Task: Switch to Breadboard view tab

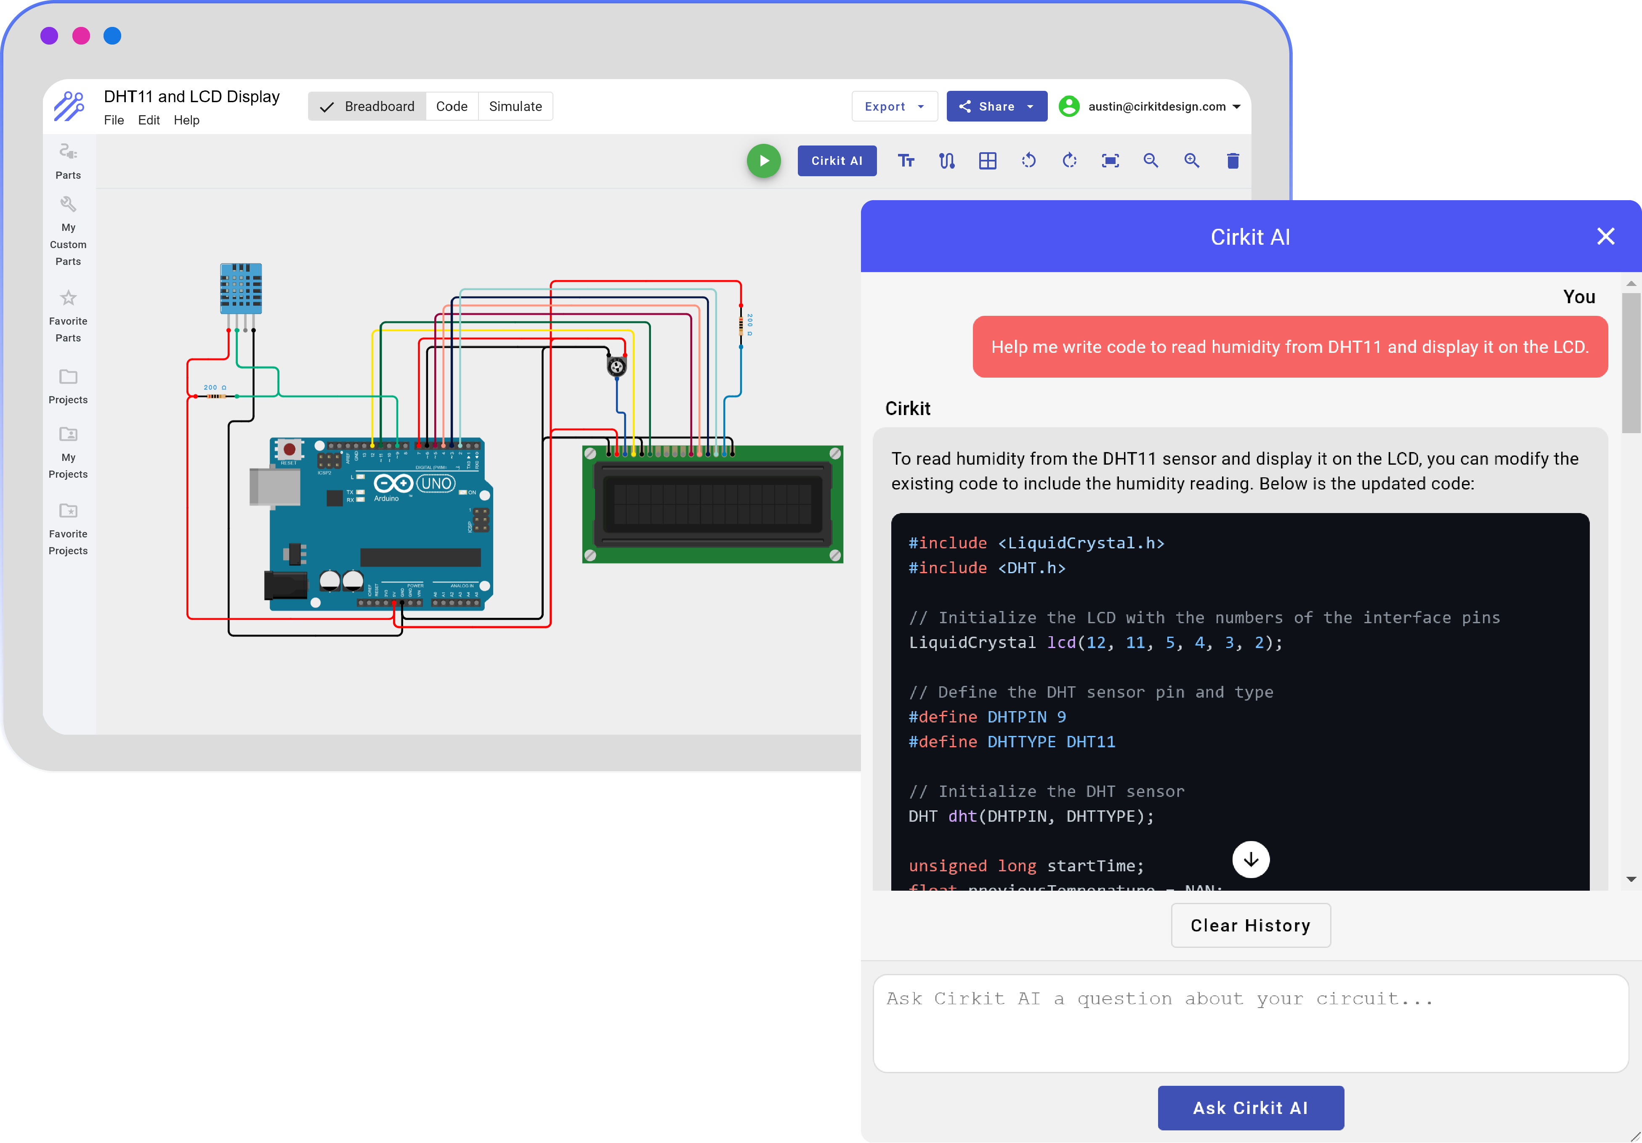Action: (368, 106)
